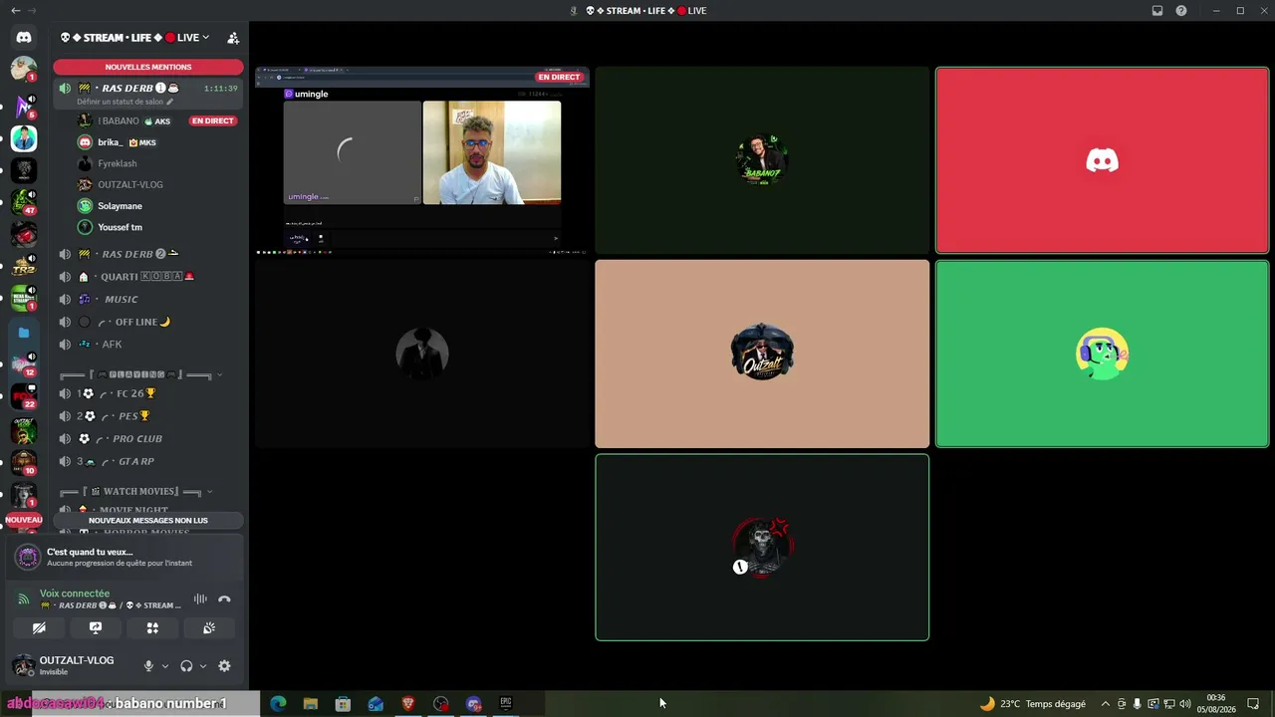Viewport: 1275px width, 717px height.
Task: Join the RAS DERB 2 voice channel
Action: point(148,254)
